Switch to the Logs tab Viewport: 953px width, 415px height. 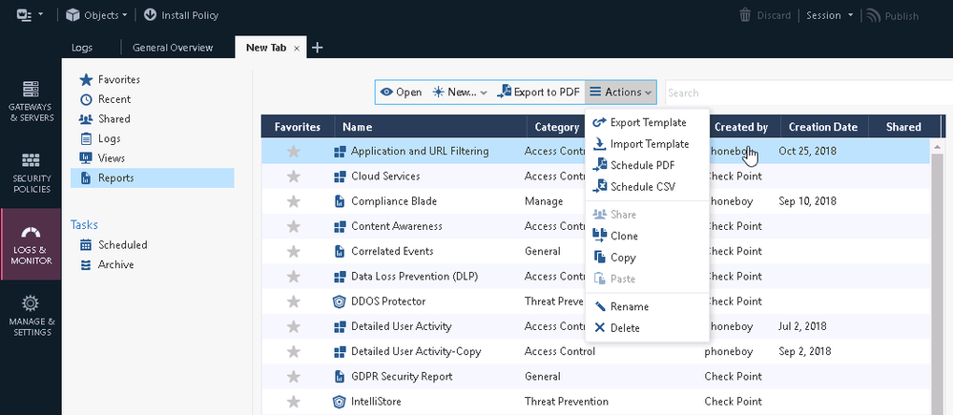point(82,48)
